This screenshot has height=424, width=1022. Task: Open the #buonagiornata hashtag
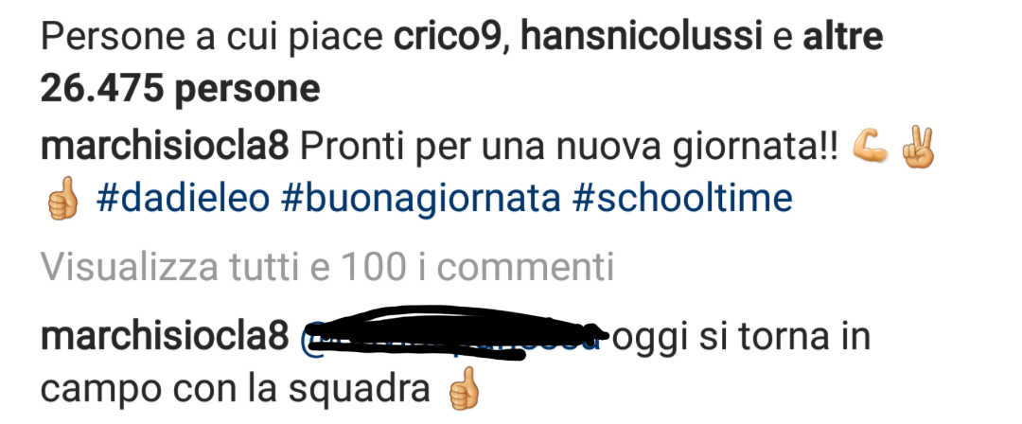pos(420,200)
